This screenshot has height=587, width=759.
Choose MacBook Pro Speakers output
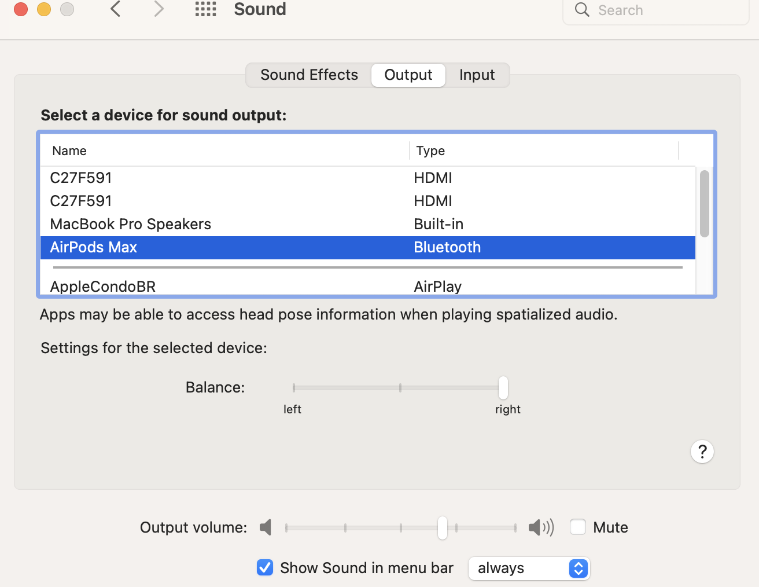(x=368, y=224)
